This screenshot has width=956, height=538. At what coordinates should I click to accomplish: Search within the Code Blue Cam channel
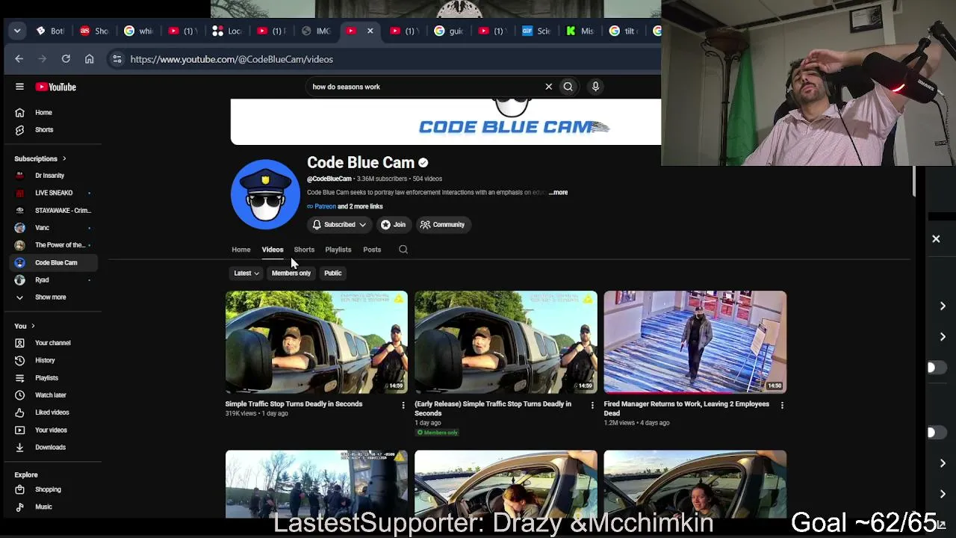click(403, 250)
